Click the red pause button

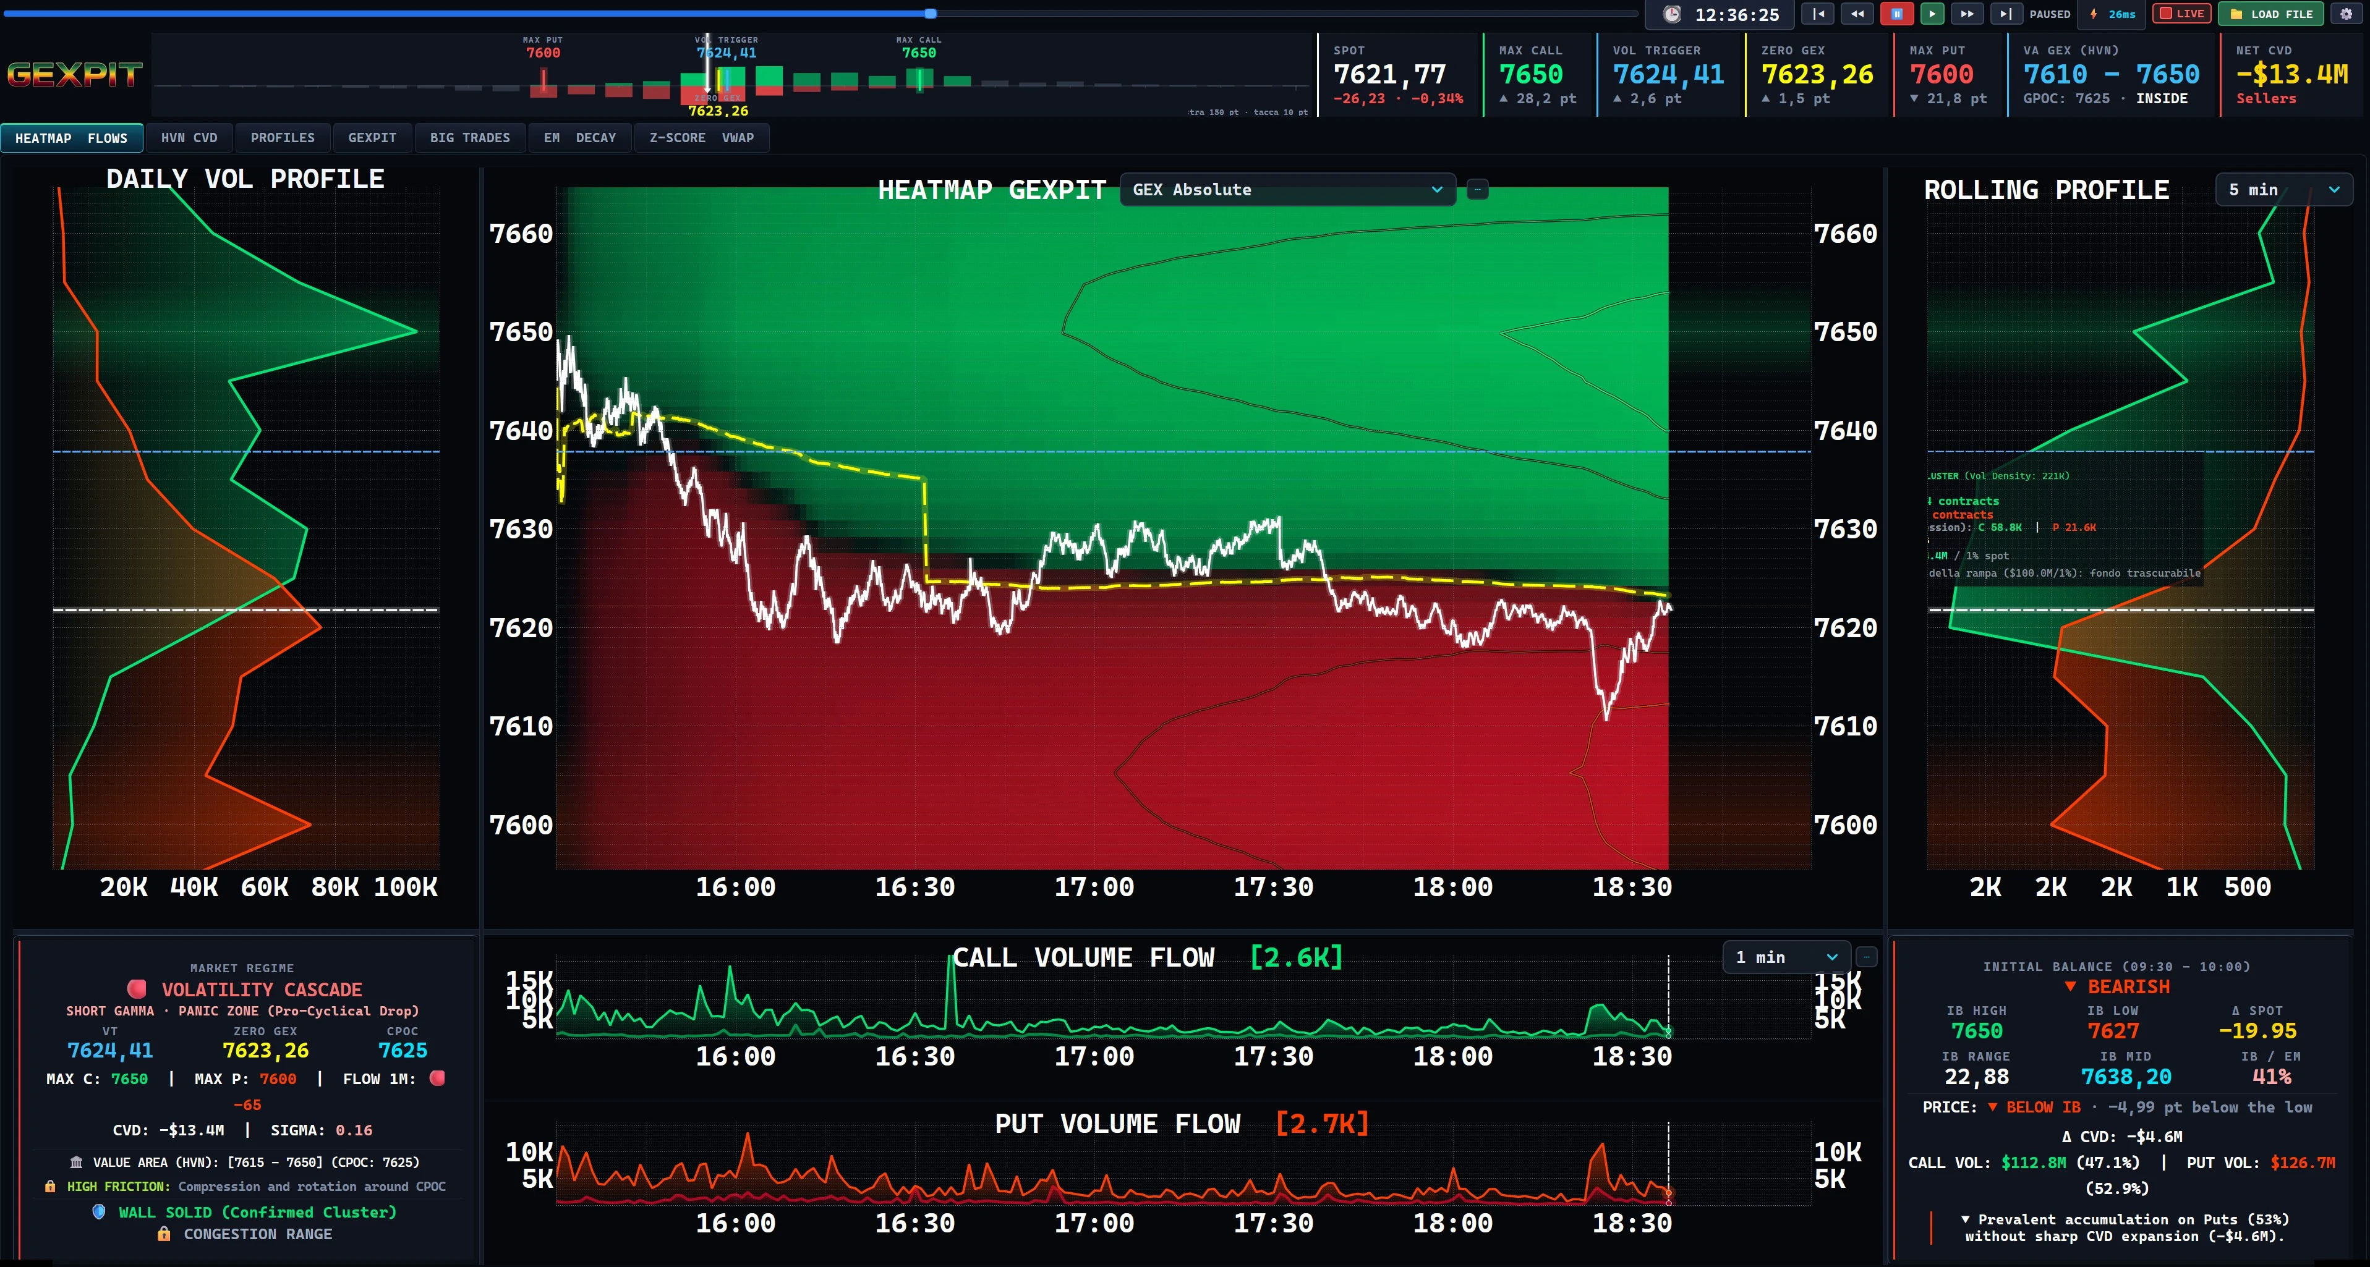(1896, 14)
